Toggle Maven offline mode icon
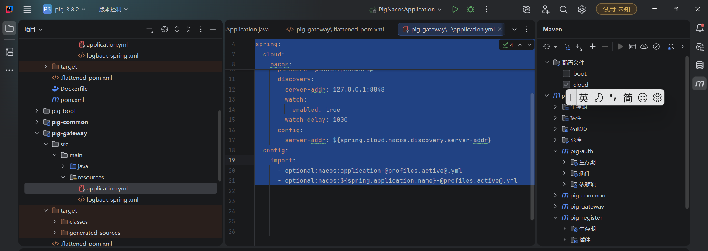Viewport: 708px width, 251px height. tap(644, 47)
